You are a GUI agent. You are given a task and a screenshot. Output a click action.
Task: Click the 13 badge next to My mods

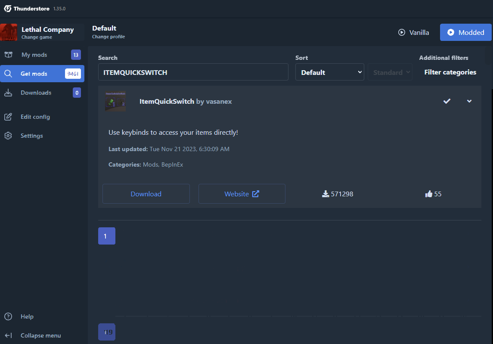pyautogui.click(x=76, y=55)
